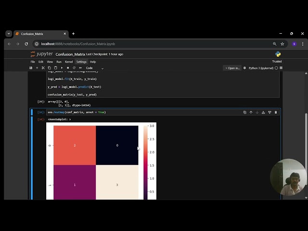Open a new browser tab
The image size is (308, 231).
(73, 34)
